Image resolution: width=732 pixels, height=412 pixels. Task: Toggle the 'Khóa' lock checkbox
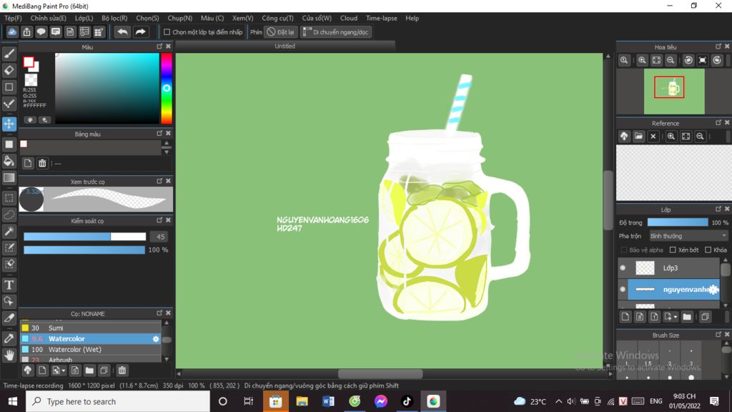pyautogui.click(x=708, y=250)
